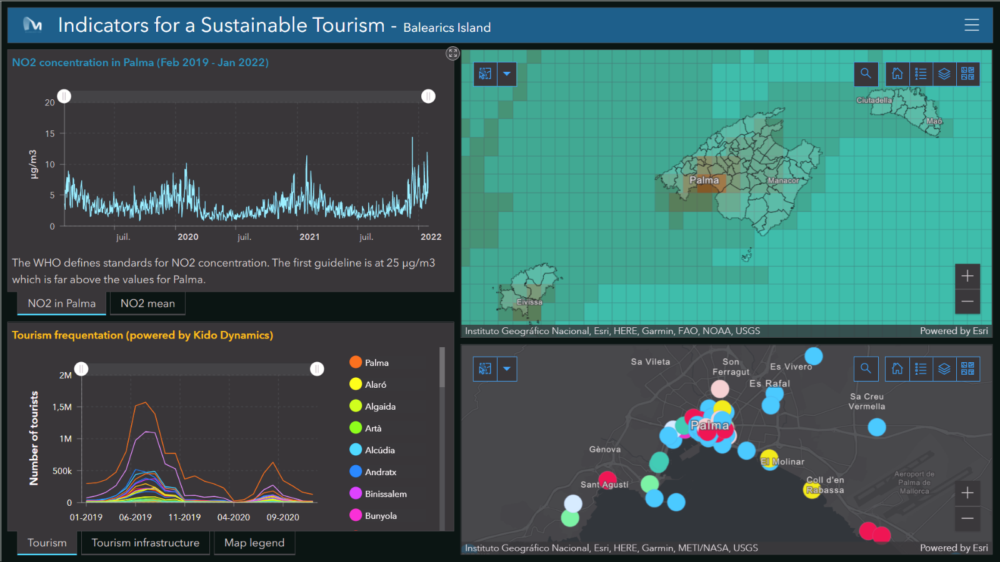This screenshot has width=1000, height=562.
Task: Open search on the NO2 map
Action: [866, 74]
